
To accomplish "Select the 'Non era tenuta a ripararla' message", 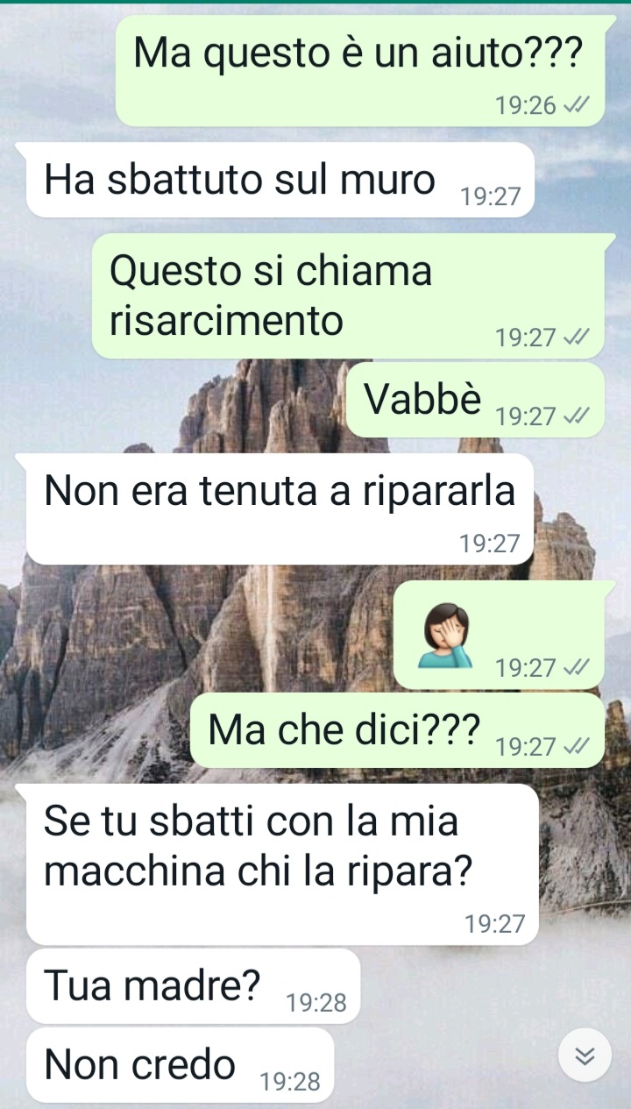I will (x=280, y=509).
